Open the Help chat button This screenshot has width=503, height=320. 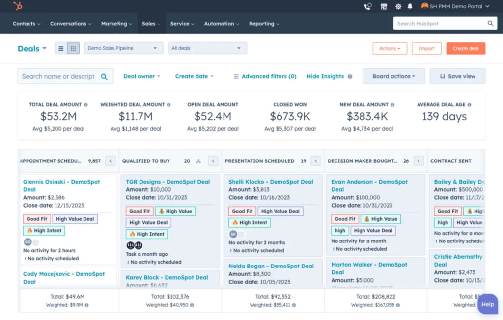point(488,304)
